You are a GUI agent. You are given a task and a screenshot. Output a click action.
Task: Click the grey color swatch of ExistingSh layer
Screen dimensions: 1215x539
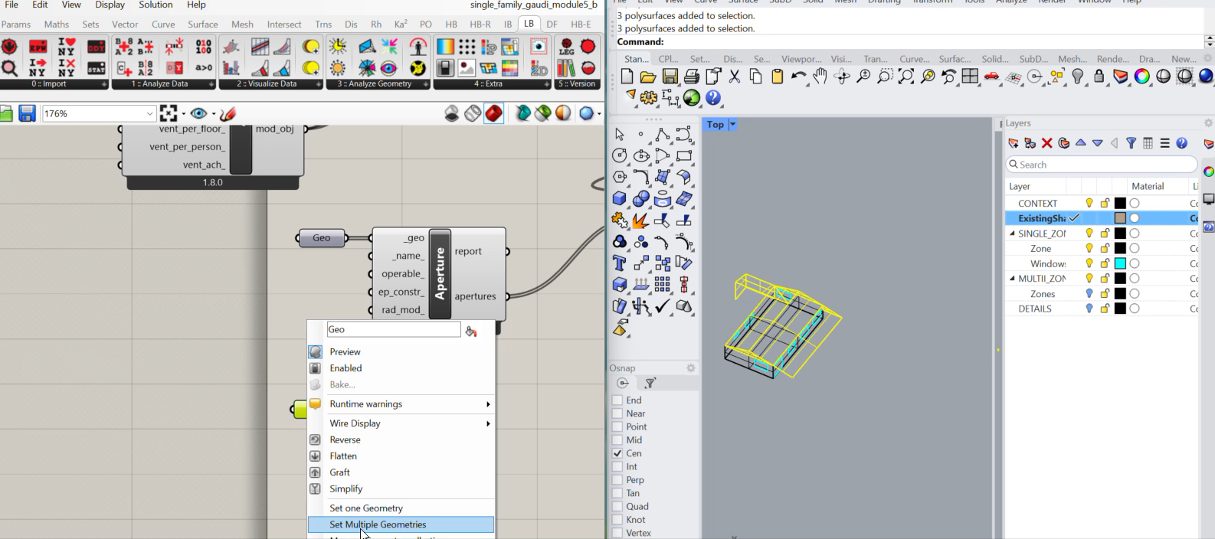coord(1120,218)
